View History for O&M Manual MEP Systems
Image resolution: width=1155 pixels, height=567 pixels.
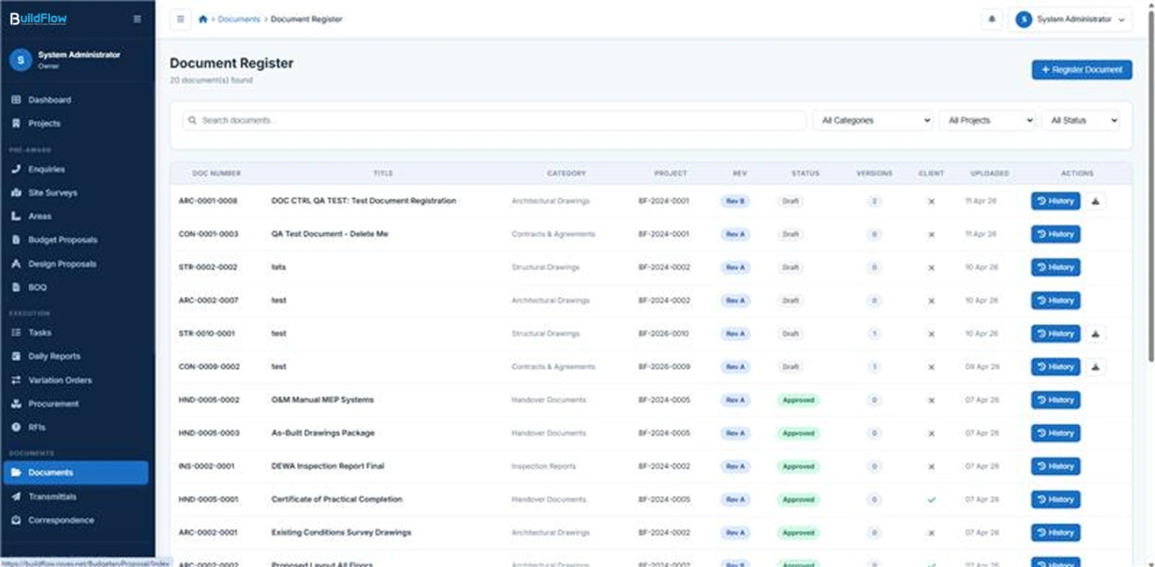[1055, 400]
